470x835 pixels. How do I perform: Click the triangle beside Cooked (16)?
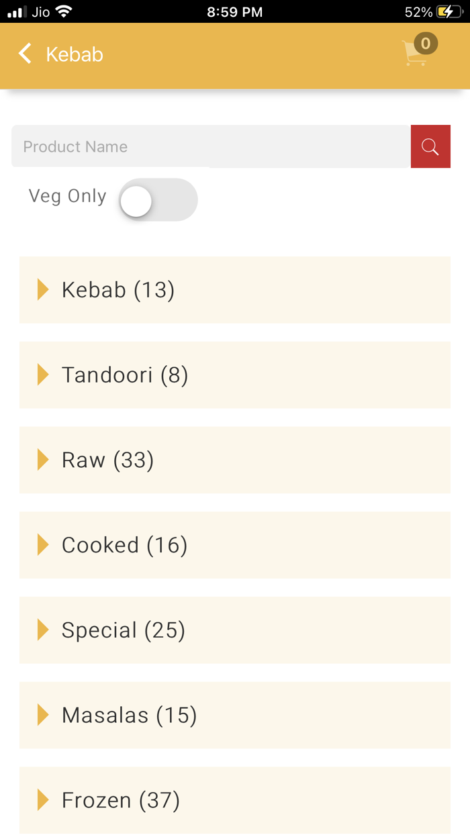click(x=43, y=545)
